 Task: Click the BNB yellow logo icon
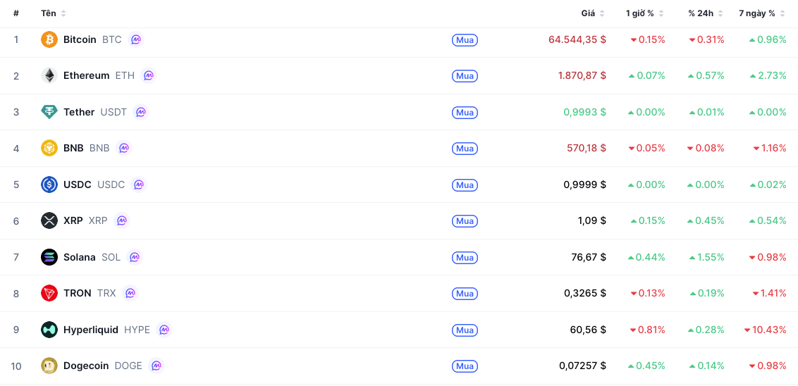point(49,148)
